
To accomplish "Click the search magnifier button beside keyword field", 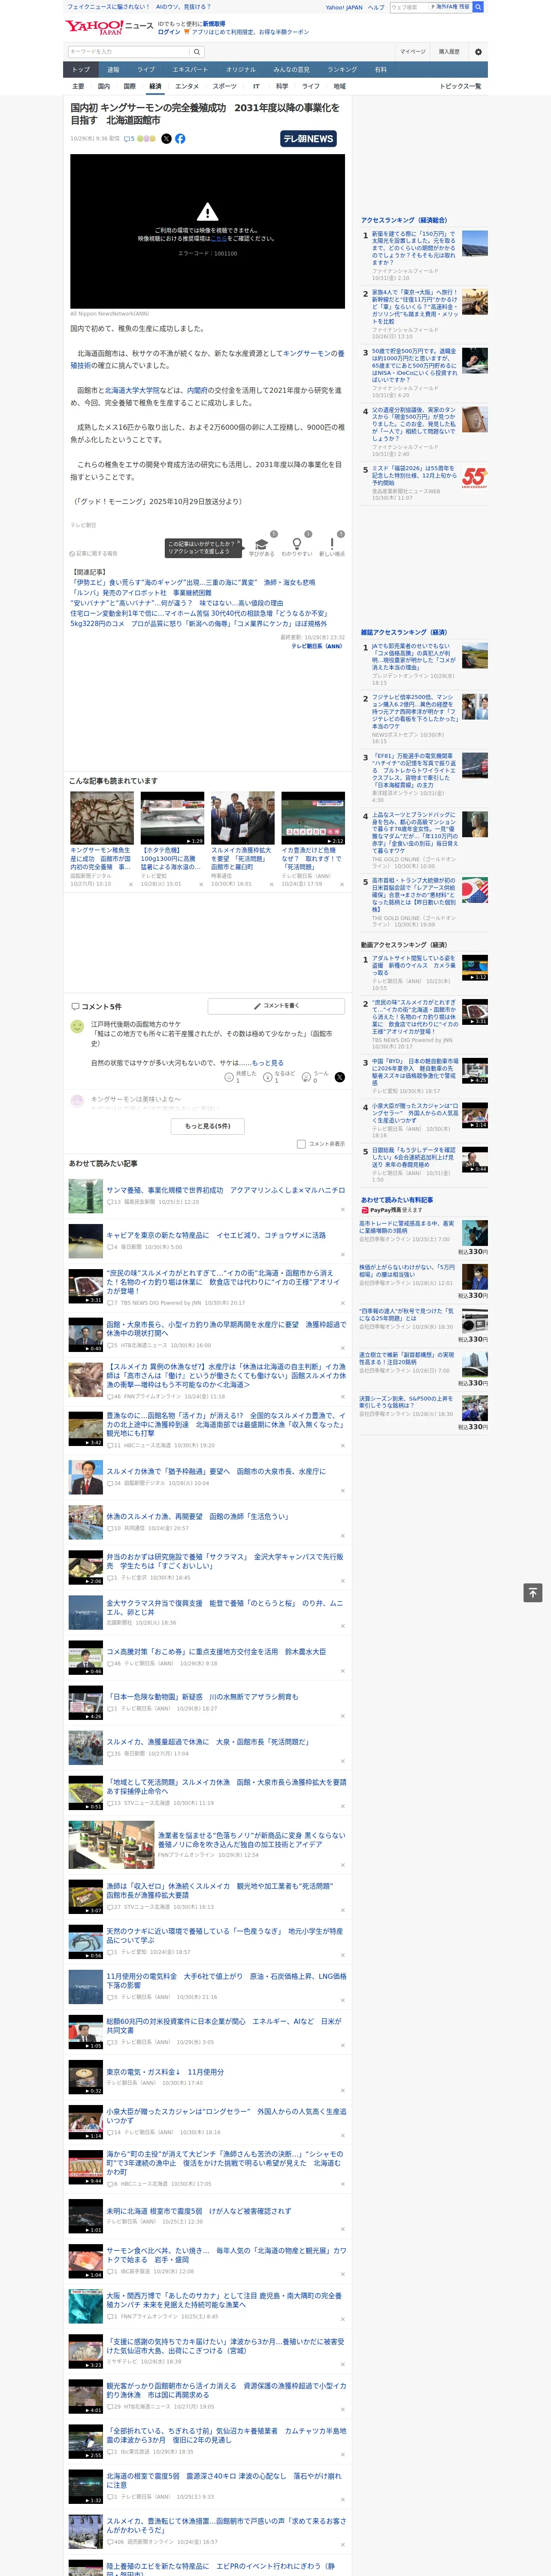I will tap(197, 52).
